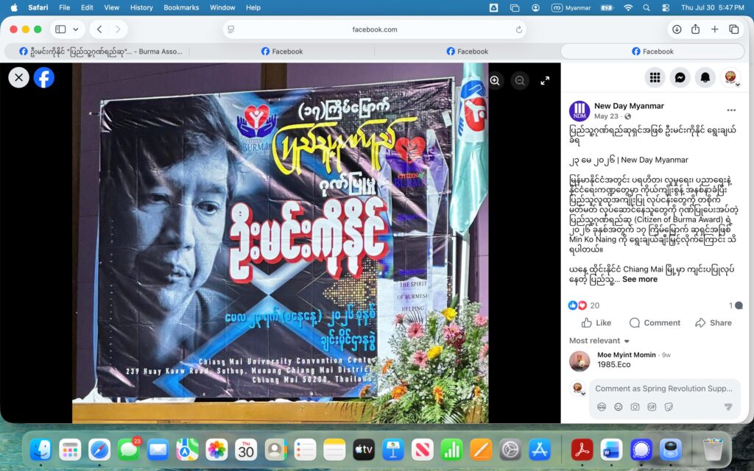Open the New Day Myanmar page name
The height and width of the screenshot is (471, 754).
click(629, 106)
